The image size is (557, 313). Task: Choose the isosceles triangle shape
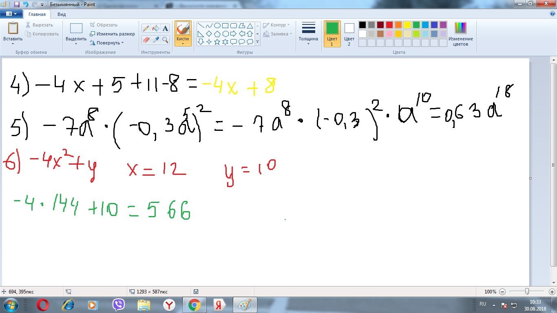pyautogui.click(x=250, y=25)
